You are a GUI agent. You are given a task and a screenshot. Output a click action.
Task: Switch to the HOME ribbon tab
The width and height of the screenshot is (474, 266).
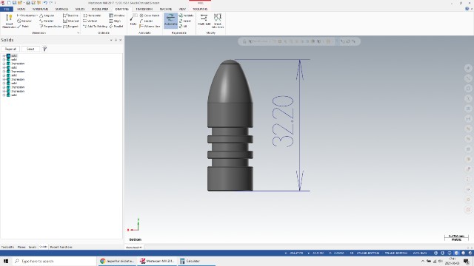click(21, 9)
